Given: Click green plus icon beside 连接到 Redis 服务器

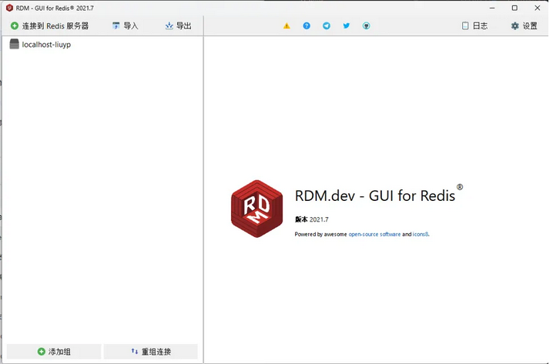Looking at the screenshot, I should pos(15,25).
